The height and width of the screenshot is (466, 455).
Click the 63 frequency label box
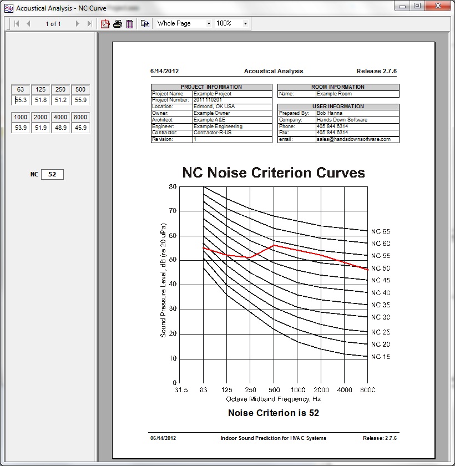point(21,89)
